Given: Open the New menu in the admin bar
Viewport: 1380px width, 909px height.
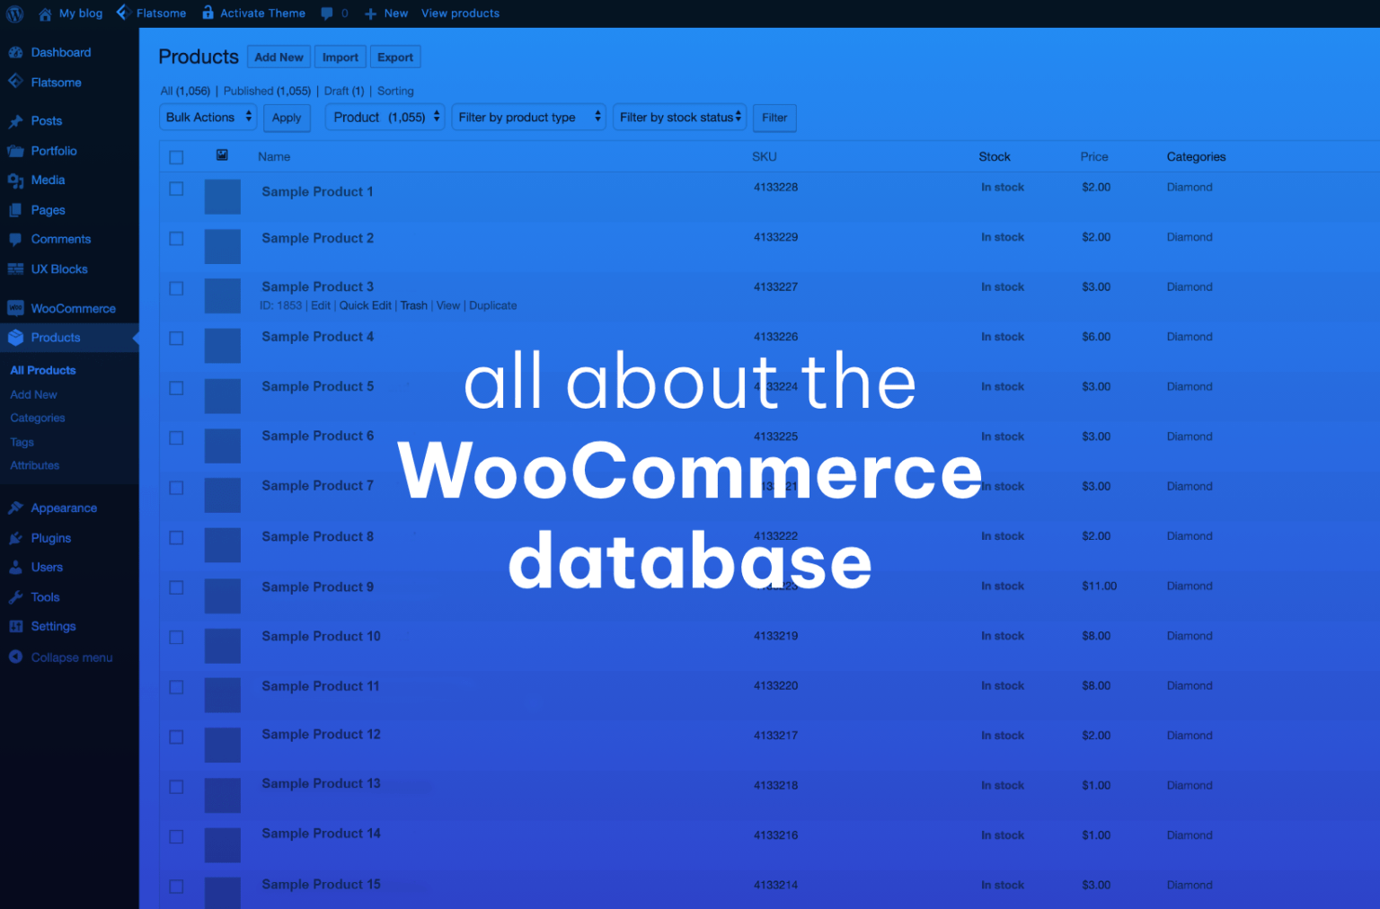Looking at the screenshot, I should click(385, 13).
